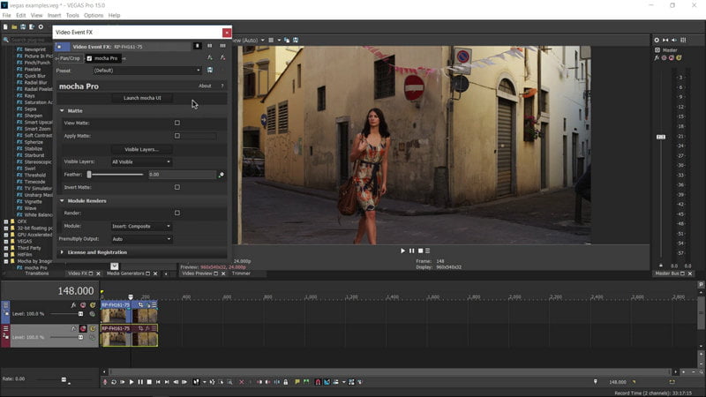Click the red delete X tool icon
The image size is (706, 397).
pos(241,382)
